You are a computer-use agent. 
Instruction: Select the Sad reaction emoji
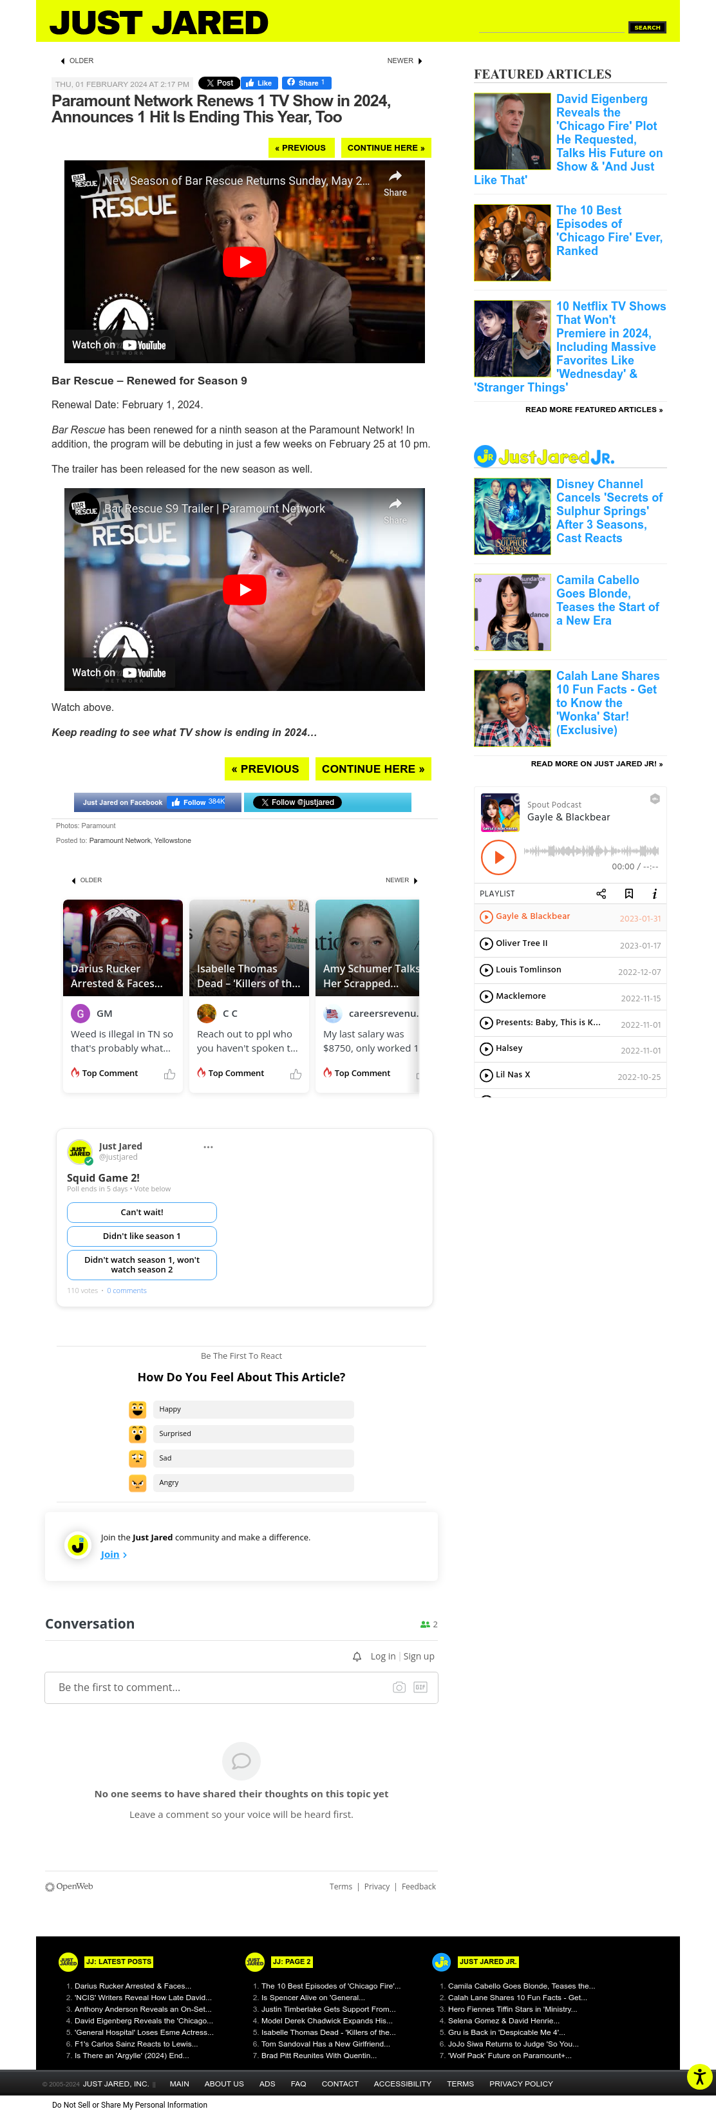click(137, 1459)
